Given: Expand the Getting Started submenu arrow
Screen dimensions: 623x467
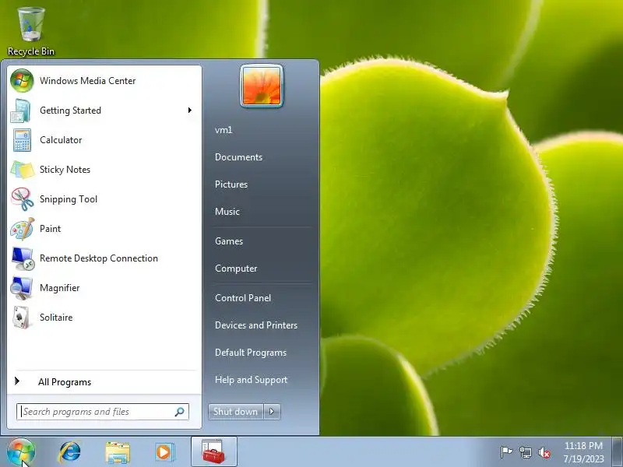Looking at the screenshot, I should (x=190, y=111).
